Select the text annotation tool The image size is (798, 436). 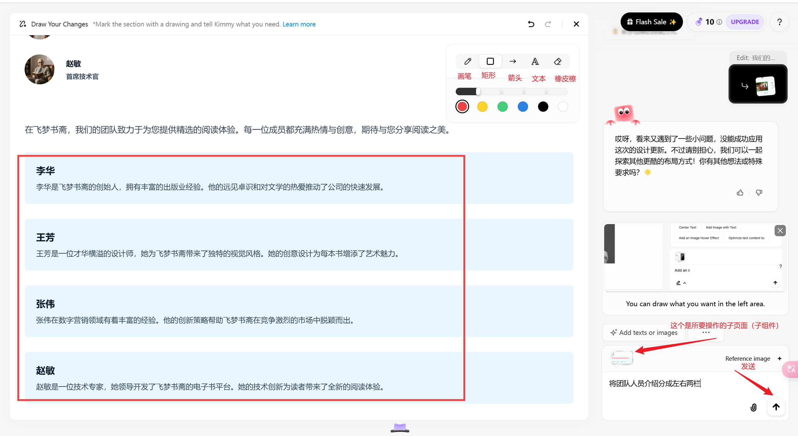535,61
